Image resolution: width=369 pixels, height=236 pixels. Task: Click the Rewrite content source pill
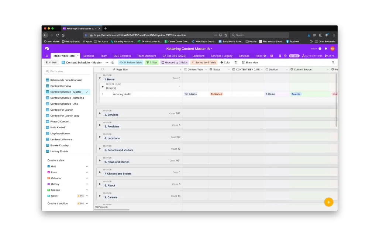(296, 94)
